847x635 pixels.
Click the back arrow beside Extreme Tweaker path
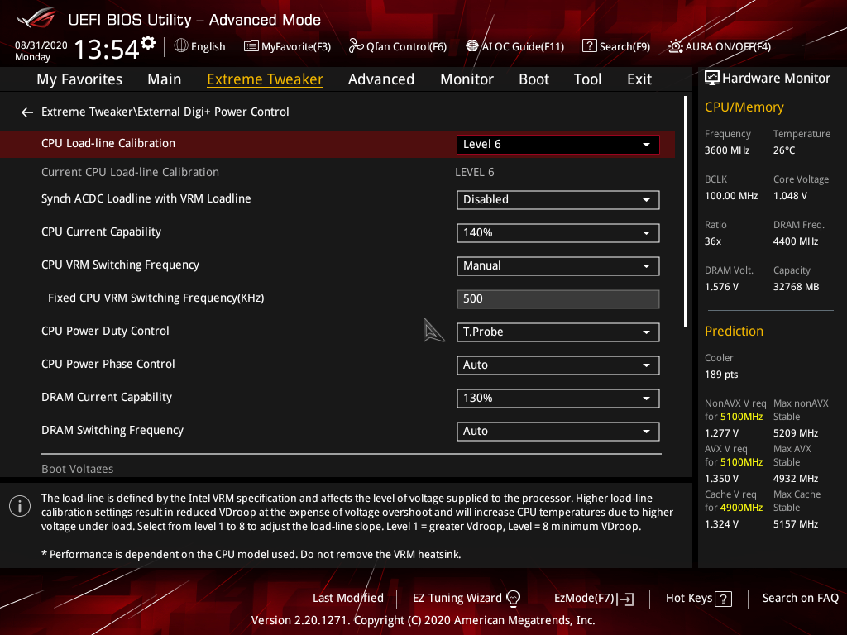[x=27, y=112]
